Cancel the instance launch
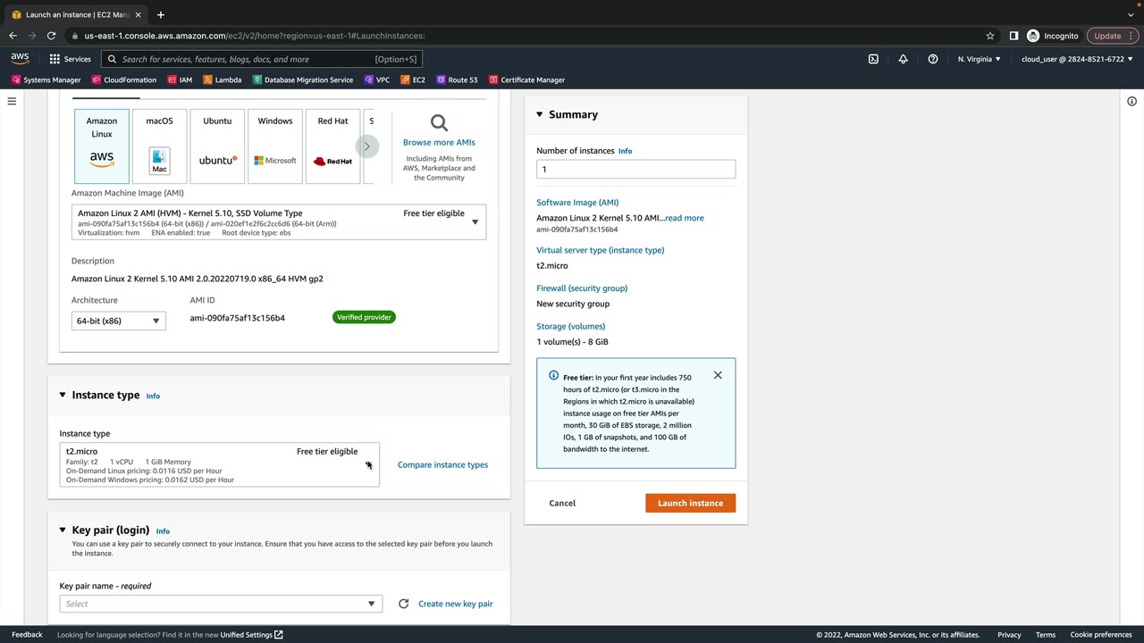Viewport: 1144px width, 643px height. coord(562,503)
